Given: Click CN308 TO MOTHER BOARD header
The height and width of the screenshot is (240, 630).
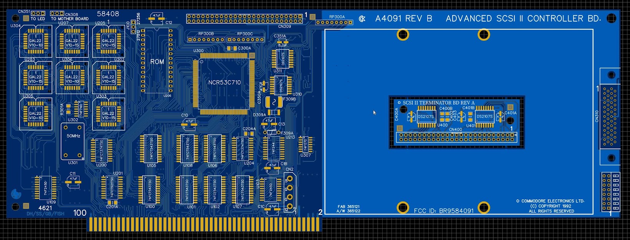Looking at the screenshot, I should pyautogui.click(x=57, y=13).
